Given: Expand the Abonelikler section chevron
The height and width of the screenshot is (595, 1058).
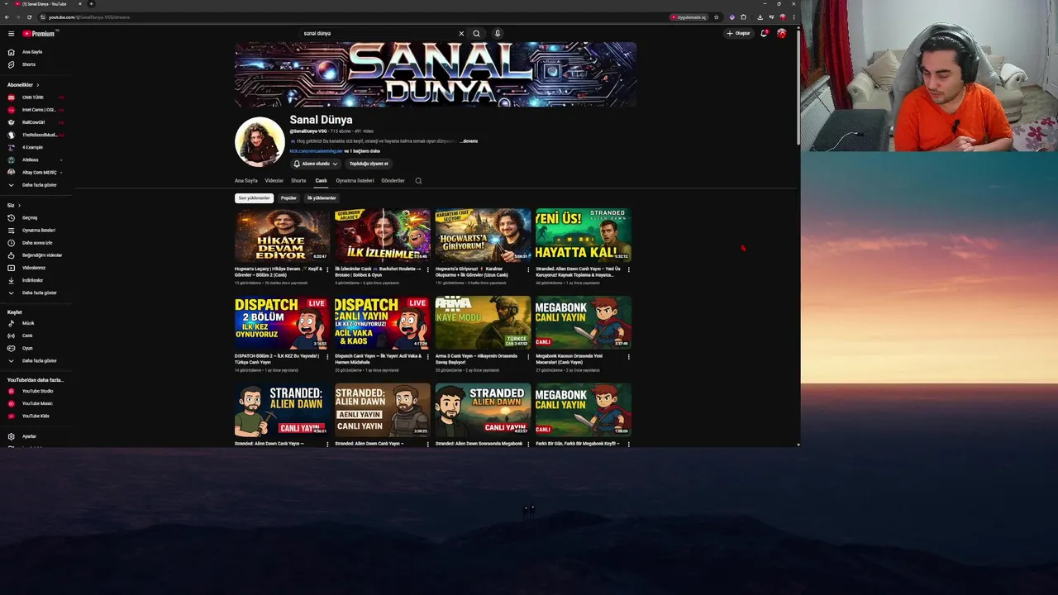Looking at the screenshot, I should click(x=37, y=85).
